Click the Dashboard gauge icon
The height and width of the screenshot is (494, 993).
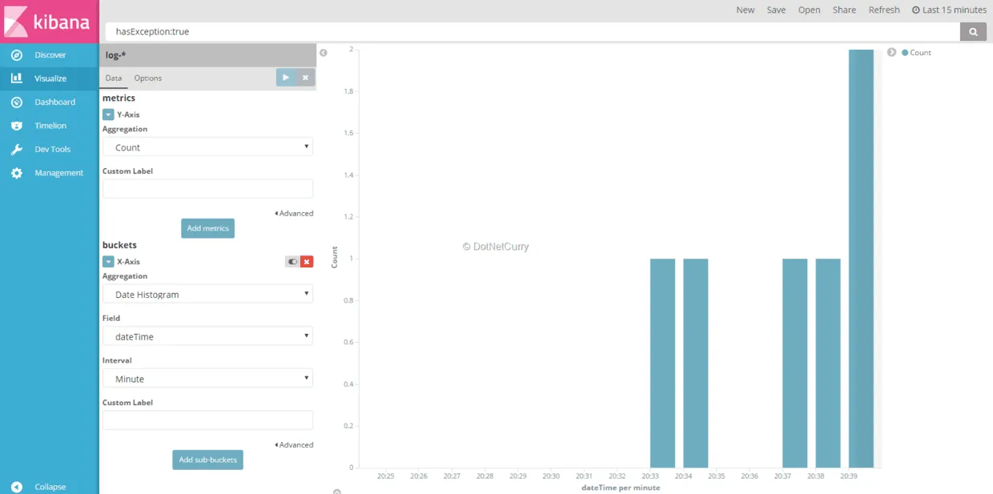coord(16,102)
